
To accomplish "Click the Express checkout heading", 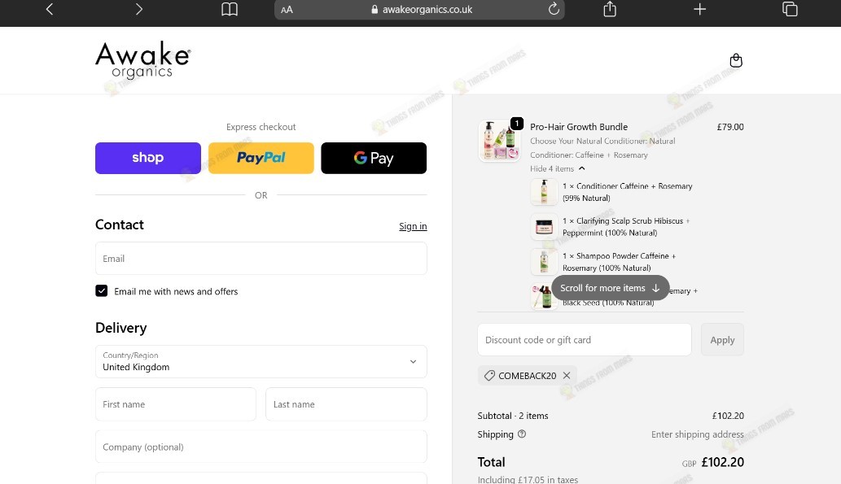I will 261,127.
